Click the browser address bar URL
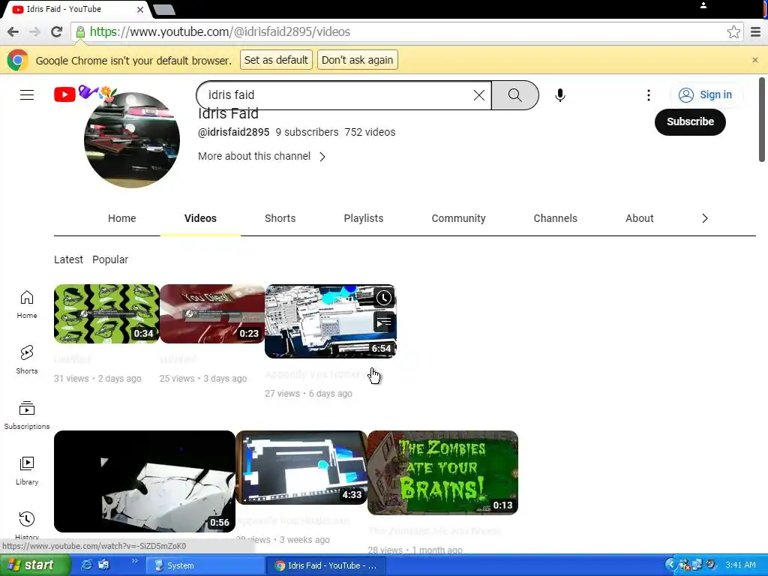The height and width of the screenshot is (576, 768). 220,31
